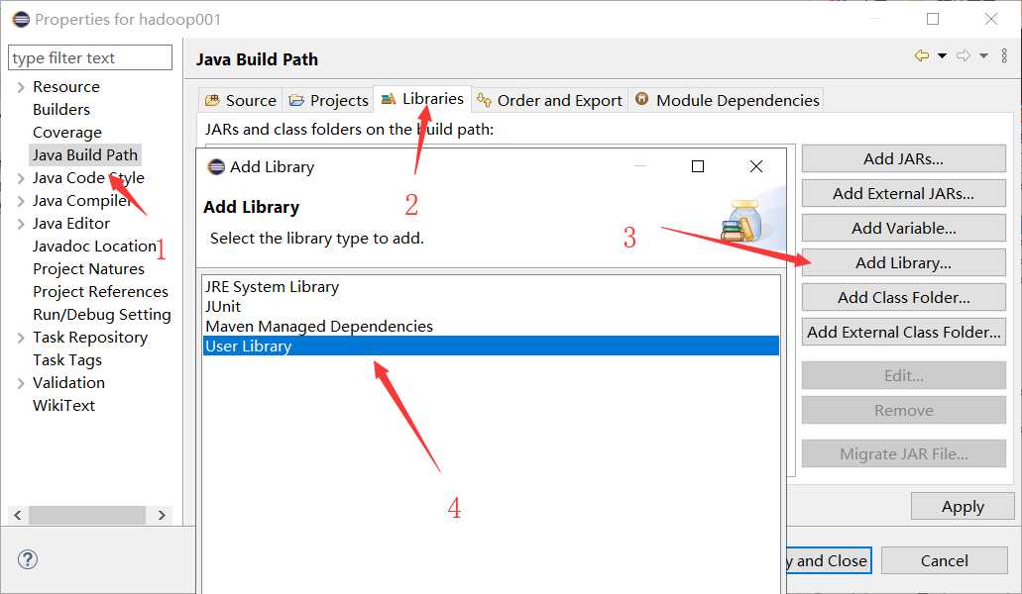Maximize the Properties for hadoop001 window
The height and width of the screenshot is (594, 1022).
pos(933,19)
